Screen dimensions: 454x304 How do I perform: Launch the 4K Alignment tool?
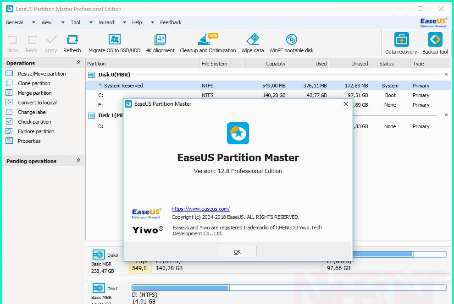pos(160,43)
